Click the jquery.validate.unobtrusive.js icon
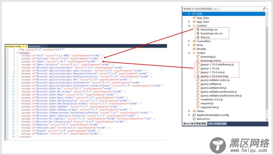The image size is (273, 155). 198,92
